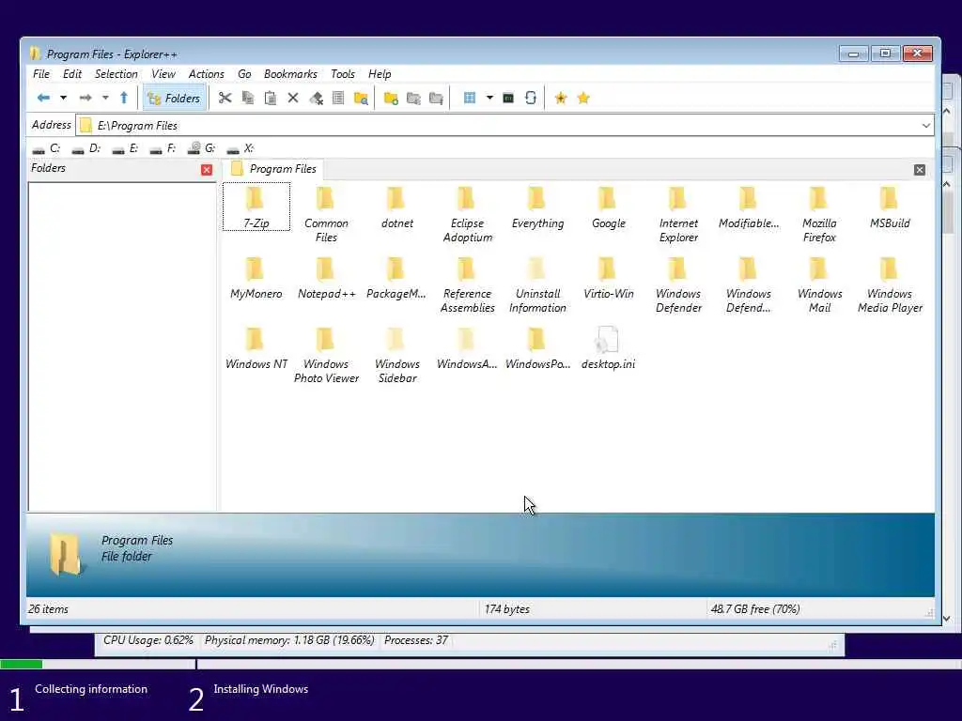Open the Actions menu
962x721 pixels.
[x=206, y=74]
